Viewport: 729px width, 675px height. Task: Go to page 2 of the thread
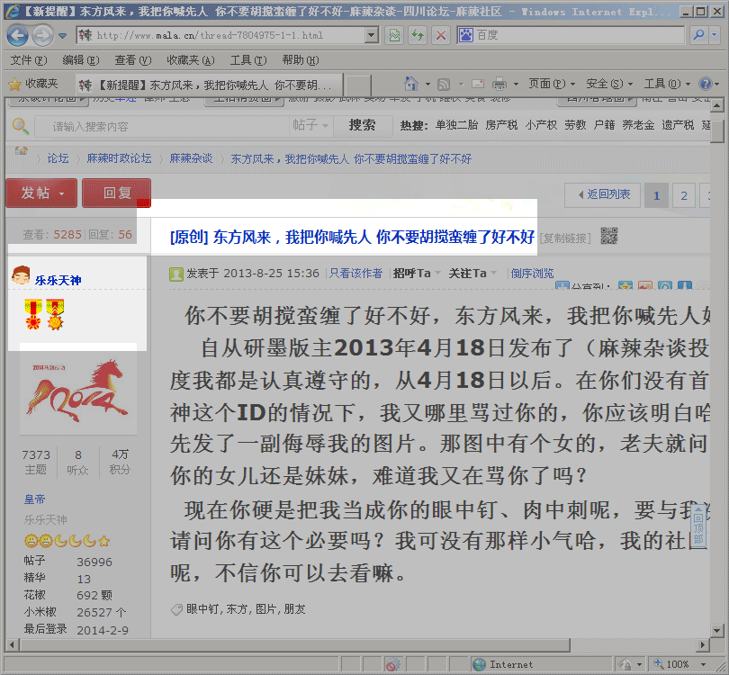[x=684, y=195]
